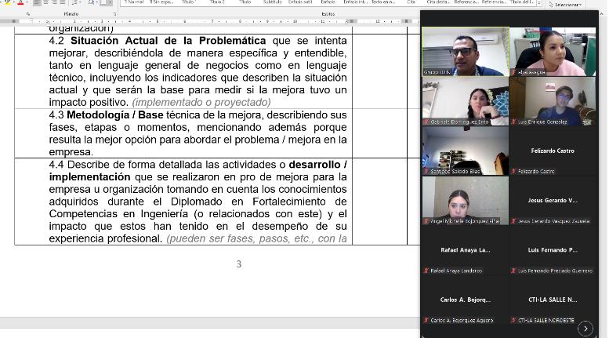Viewport: 609px width, 338px height.
Task: Click muted mic icon for Gabriela Dominguez Brito
Action: pos(426,122)
